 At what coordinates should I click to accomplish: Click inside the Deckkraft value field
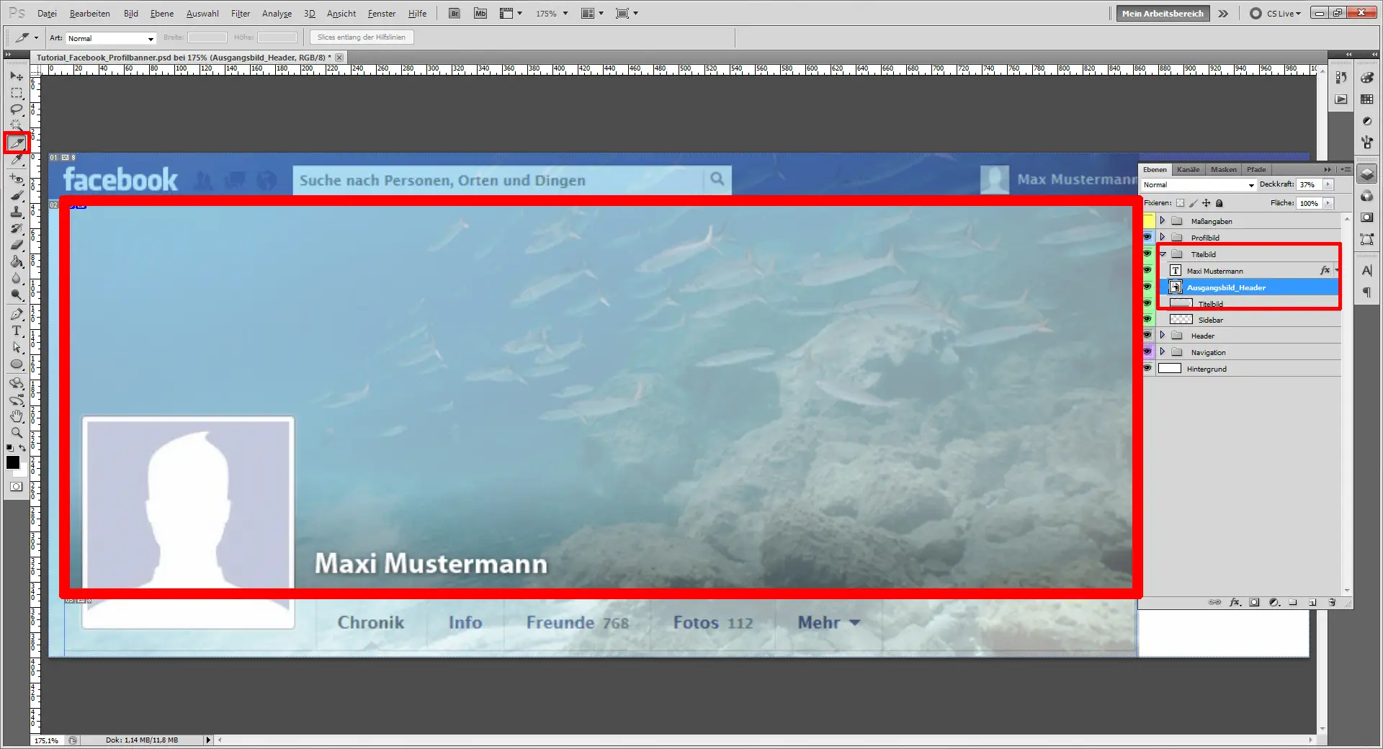click(1308, 185)
